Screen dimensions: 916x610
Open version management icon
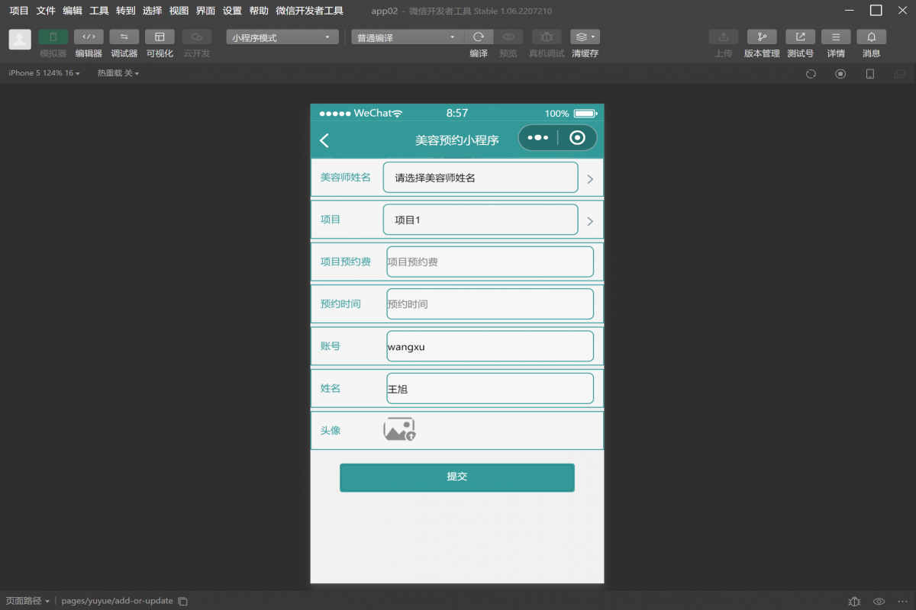[761, 37]
